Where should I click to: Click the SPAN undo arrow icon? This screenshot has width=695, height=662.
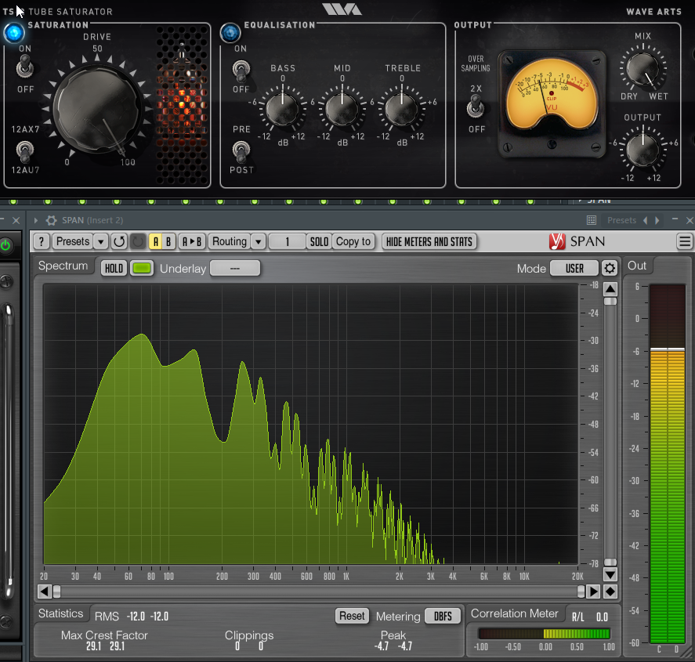[x=119, y=241]
